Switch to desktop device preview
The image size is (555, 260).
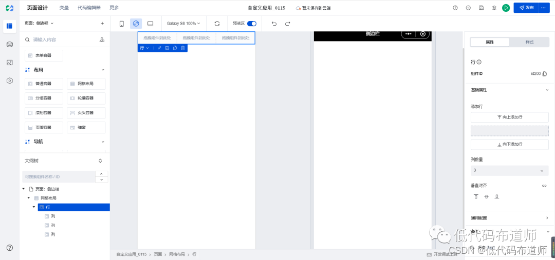click(150, 24)
